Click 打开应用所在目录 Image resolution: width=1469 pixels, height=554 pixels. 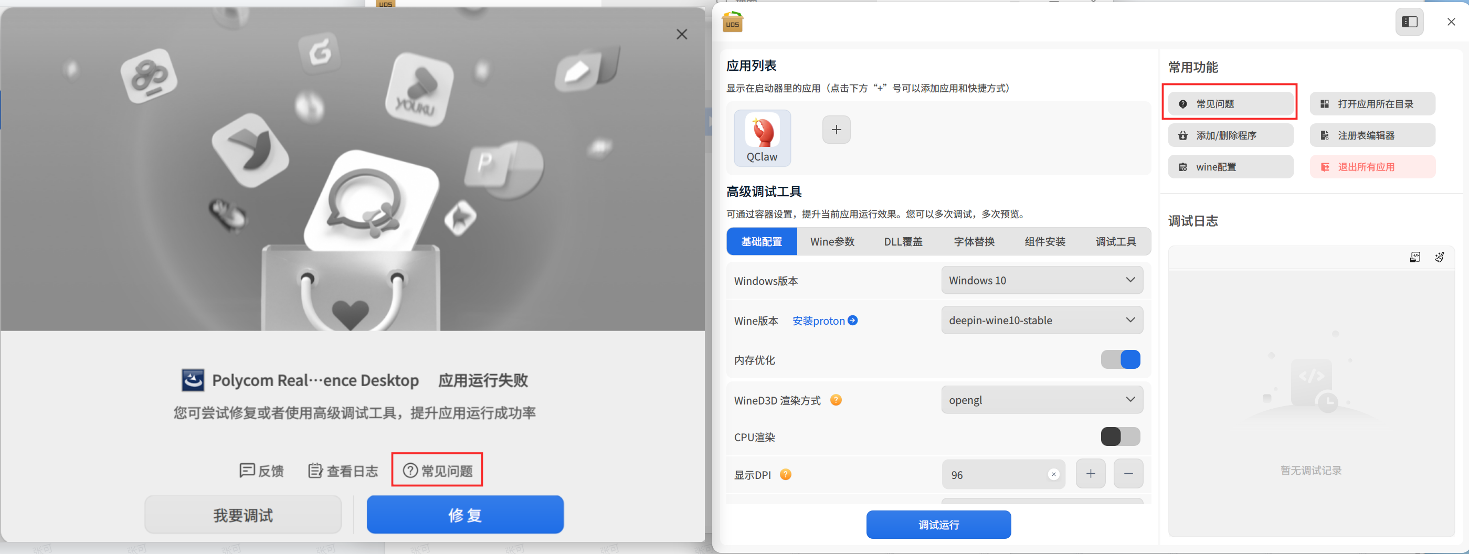pos(1372,104)
